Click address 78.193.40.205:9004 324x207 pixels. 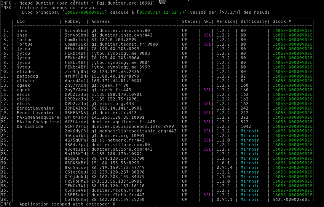pos(115,58)
